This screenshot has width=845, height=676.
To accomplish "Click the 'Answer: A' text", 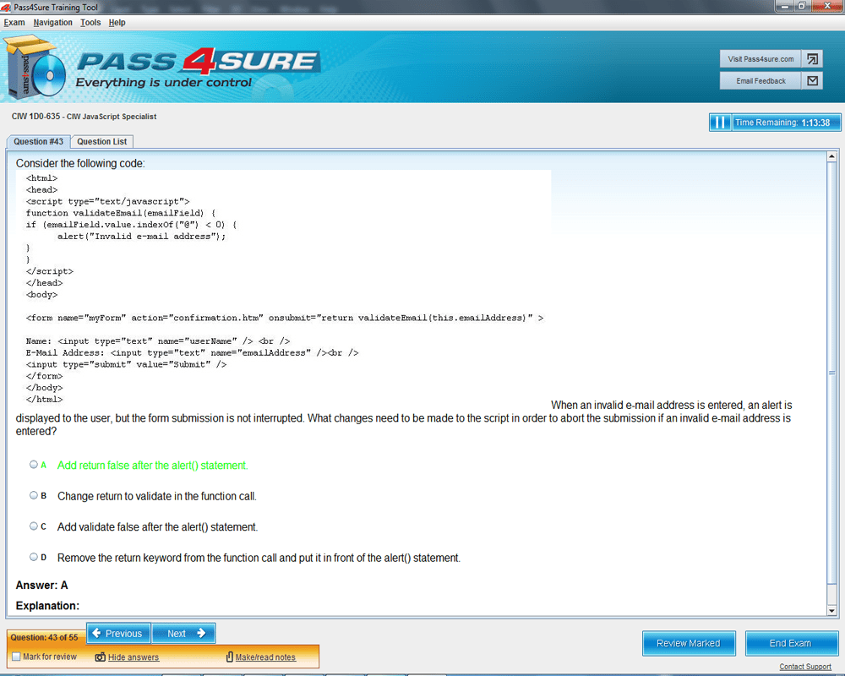I will 41,586.
